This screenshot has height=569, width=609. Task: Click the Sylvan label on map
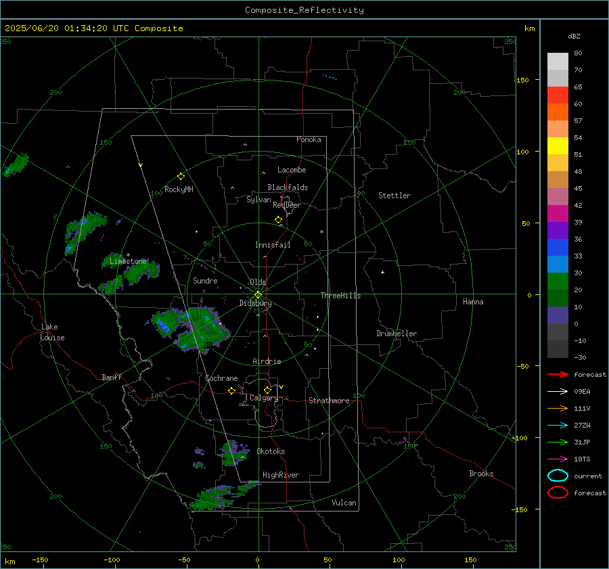(x=258, y=200)
